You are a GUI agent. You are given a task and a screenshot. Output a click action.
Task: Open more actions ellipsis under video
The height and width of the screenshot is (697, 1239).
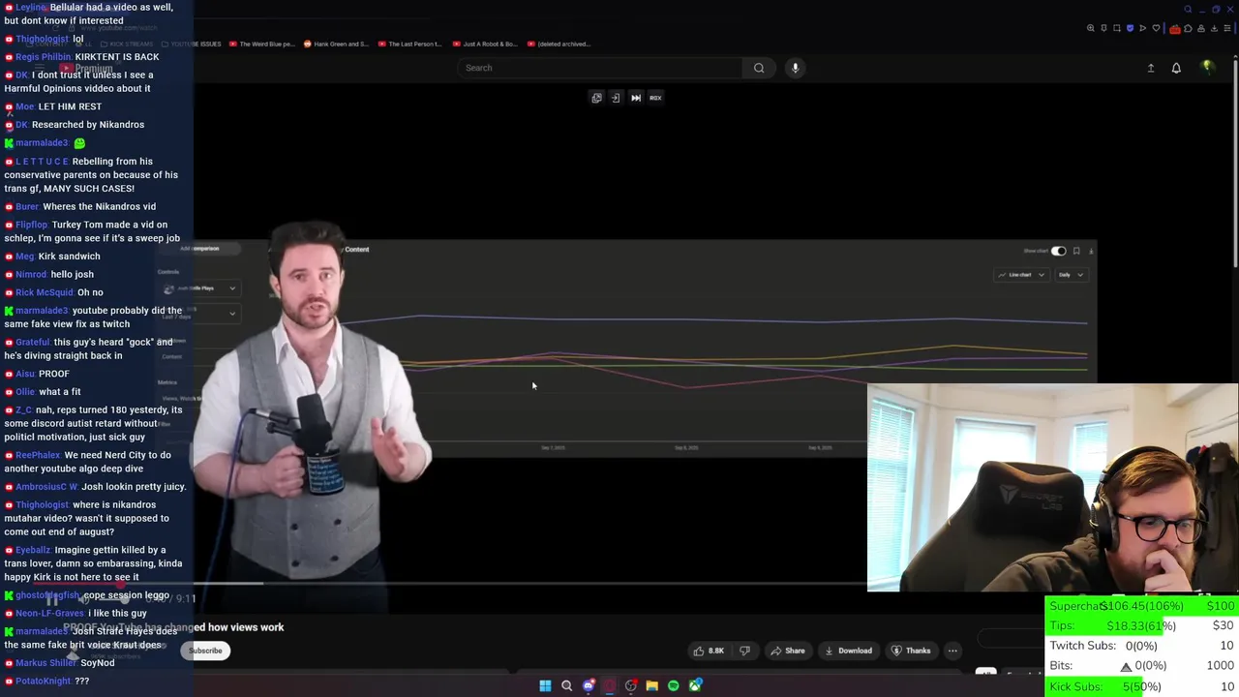pos(952,651)
